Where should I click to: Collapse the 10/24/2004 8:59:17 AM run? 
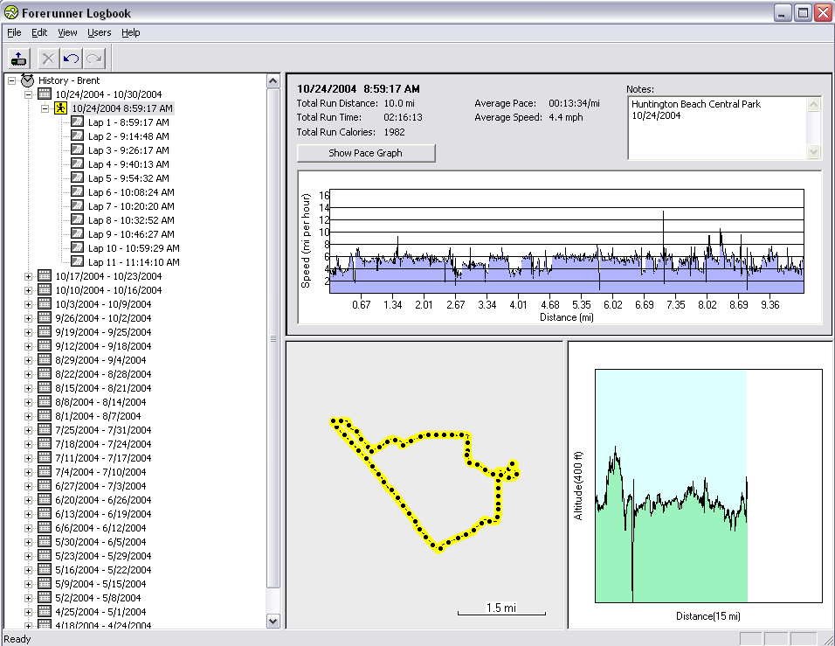(x=45, y=108)
